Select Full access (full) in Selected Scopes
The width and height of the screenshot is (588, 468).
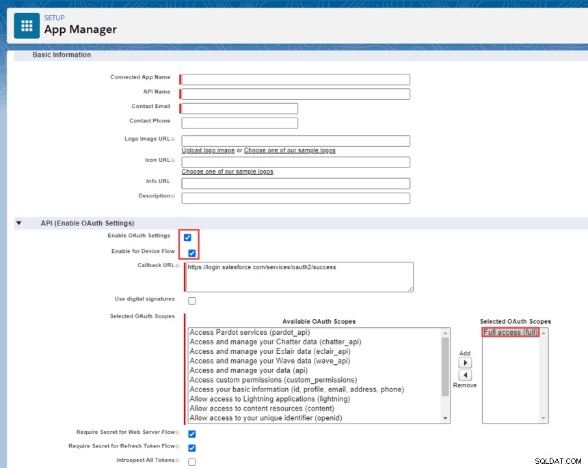[x=511, y=332]
